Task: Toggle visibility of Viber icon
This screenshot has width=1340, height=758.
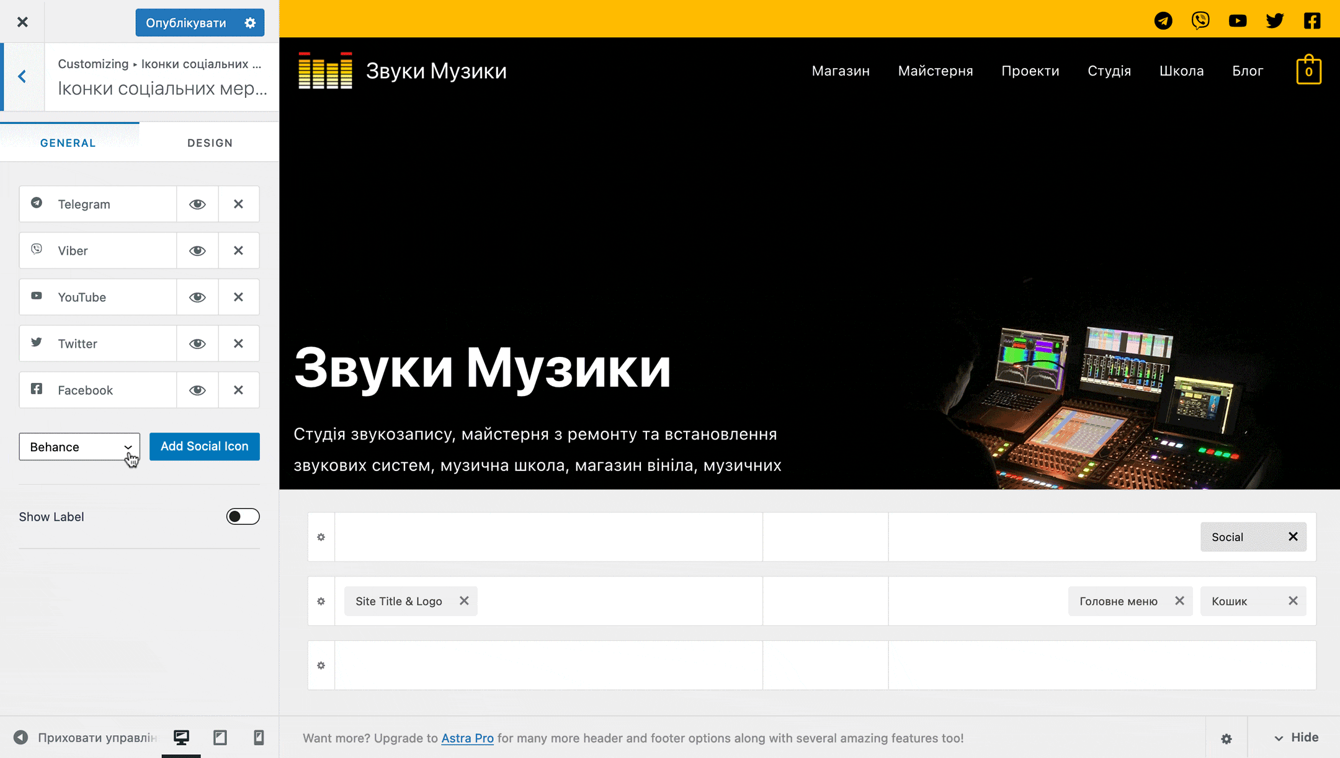Action: (197, 250)
